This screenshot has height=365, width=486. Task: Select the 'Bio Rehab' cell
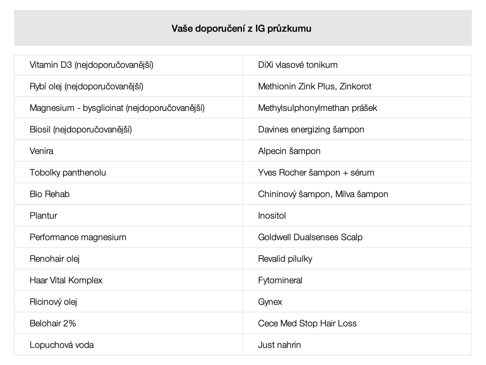click(x=50, y=194)
